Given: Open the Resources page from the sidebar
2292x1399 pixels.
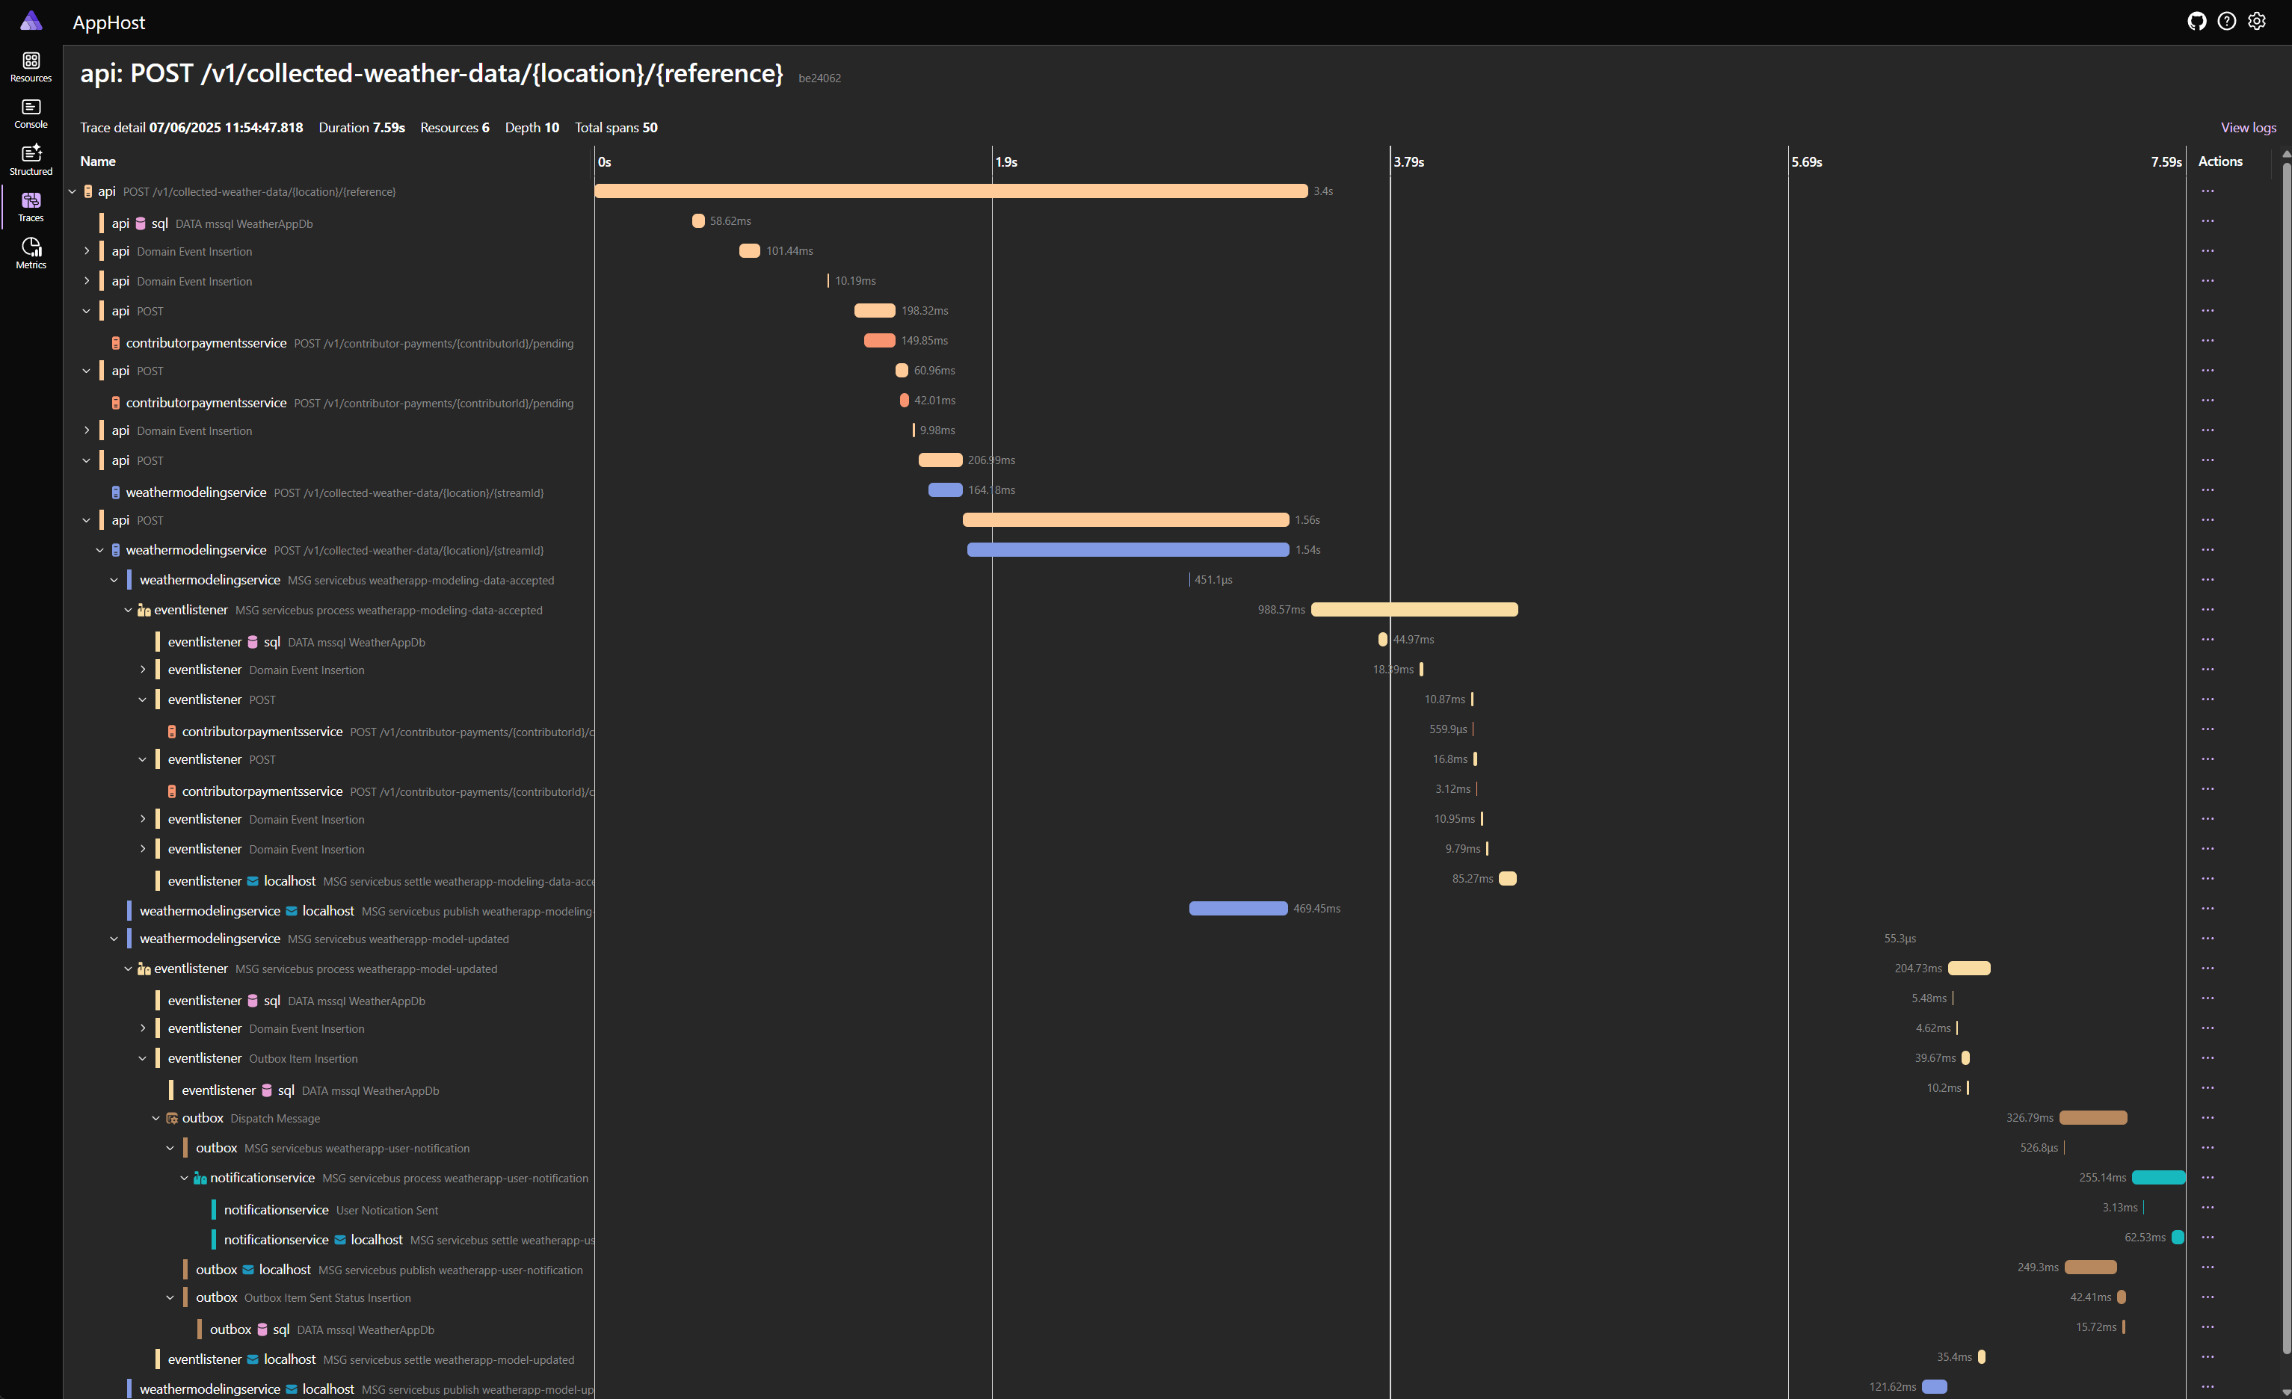Looking at the screenshot, I should click(31, 65).
